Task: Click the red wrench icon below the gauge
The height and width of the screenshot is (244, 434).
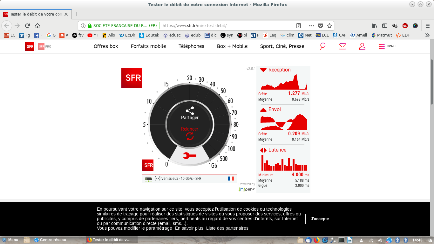Action: 190,156
